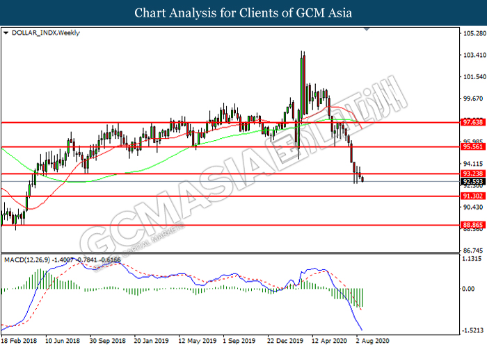The width and height of the screenshot is (487, 347).
Task: Click the 88.865 red price label
Action: 472,225
